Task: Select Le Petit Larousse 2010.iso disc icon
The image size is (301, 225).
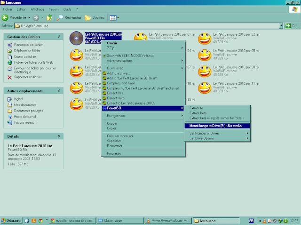Action: point(76,38)
